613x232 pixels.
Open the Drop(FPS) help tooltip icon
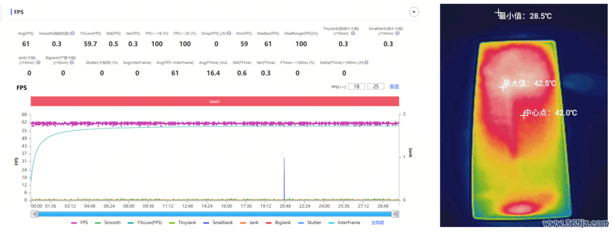[x=229, y=33]
